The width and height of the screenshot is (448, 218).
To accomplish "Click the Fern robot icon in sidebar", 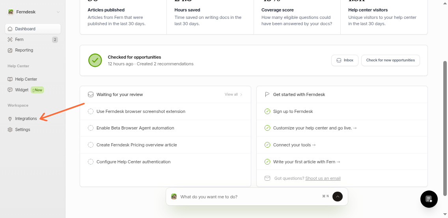I will [x=10, y=40].
